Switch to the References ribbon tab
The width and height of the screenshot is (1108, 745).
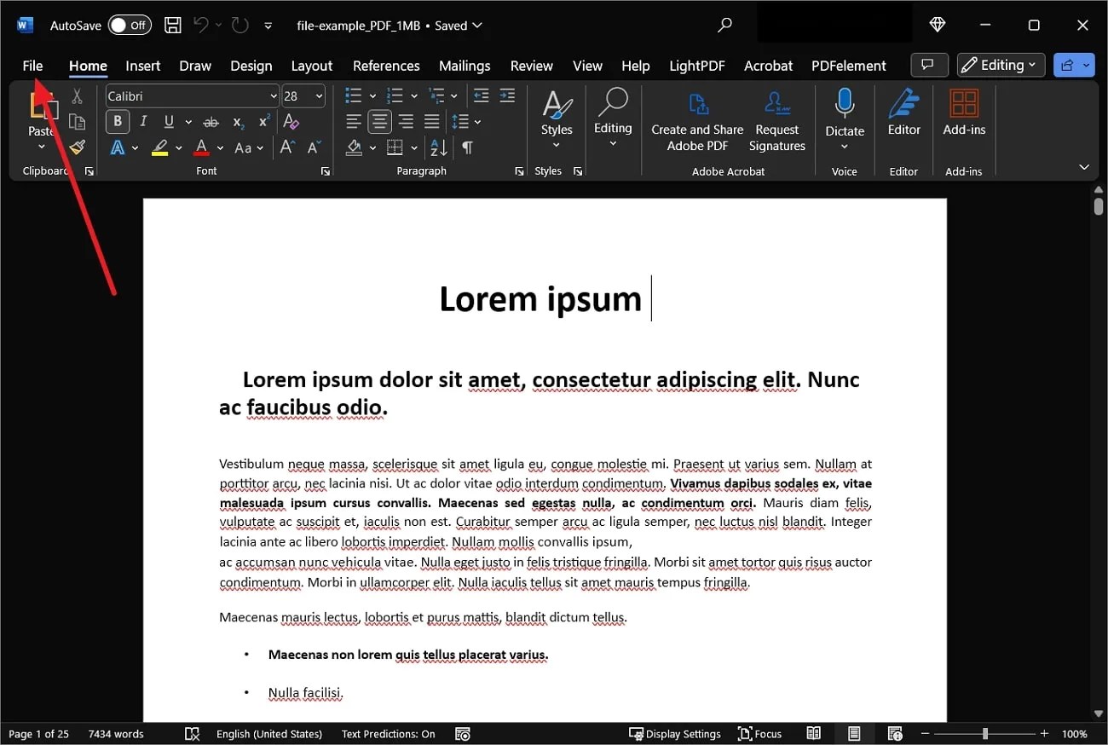click(386, 66)
